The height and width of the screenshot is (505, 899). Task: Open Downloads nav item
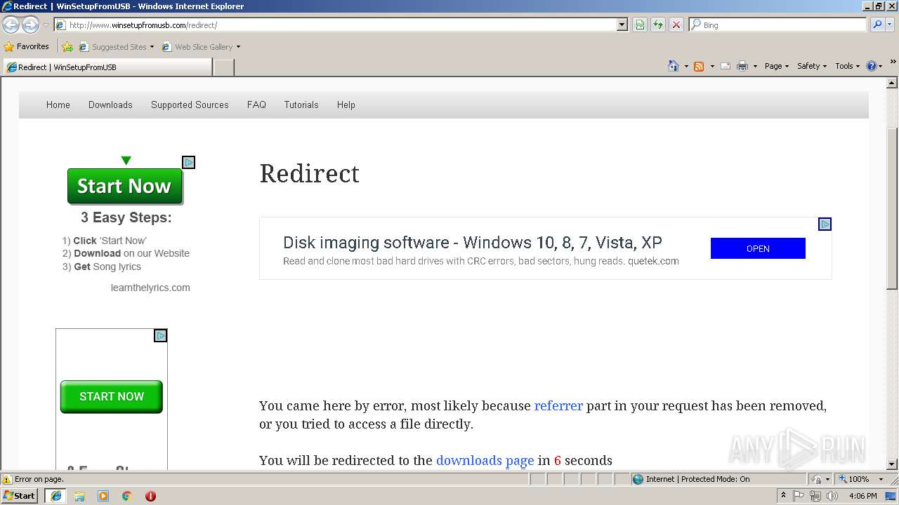tap(110, 105)
